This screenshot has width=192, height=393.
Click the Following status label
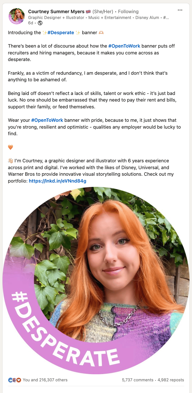[128, 11]
